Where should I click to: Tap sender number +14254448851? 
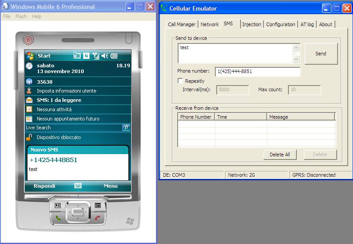point(53,160)
